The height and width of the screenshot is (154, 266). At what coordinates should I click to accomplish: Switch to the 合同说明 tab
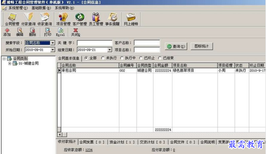207,142
